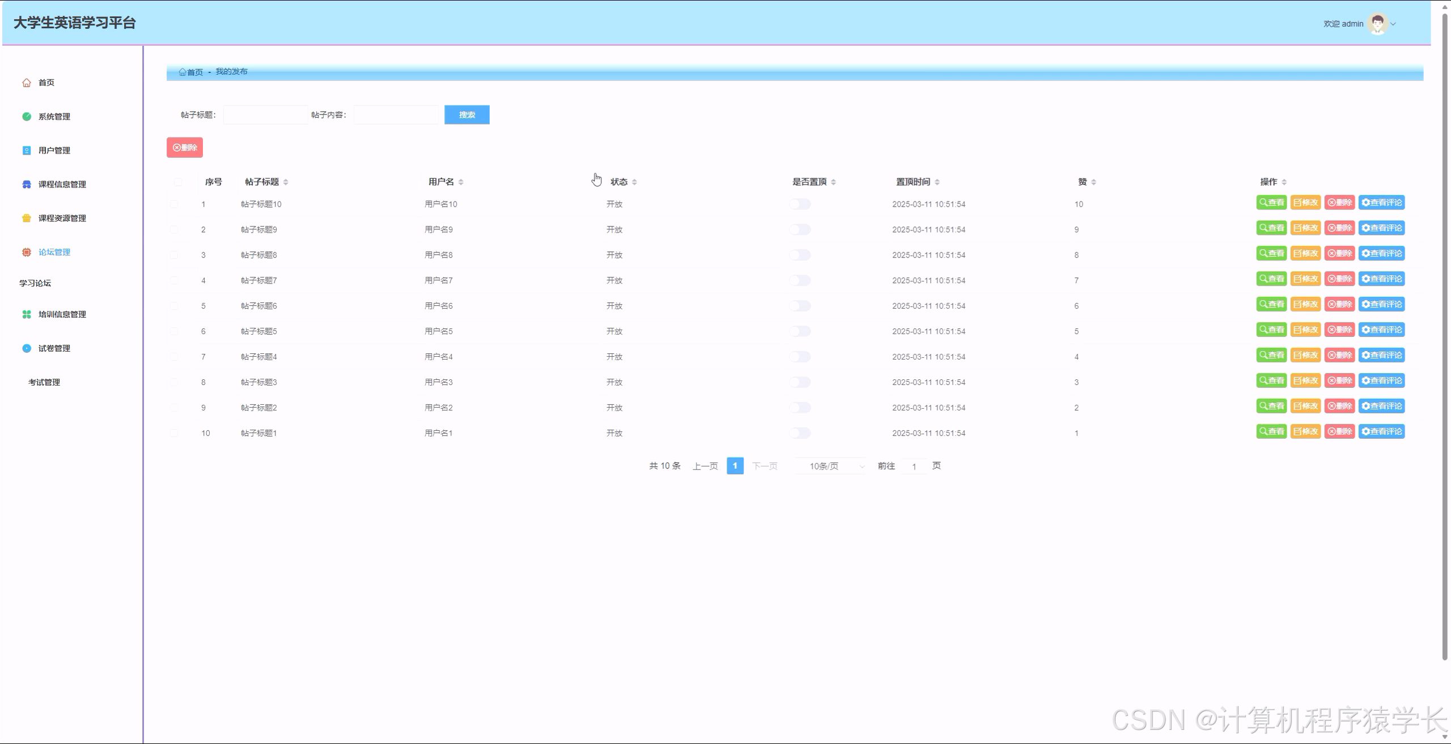Click the red 删除 batch delete button
This screenshot has width=1451, height=744.
[x=184, y=147]
